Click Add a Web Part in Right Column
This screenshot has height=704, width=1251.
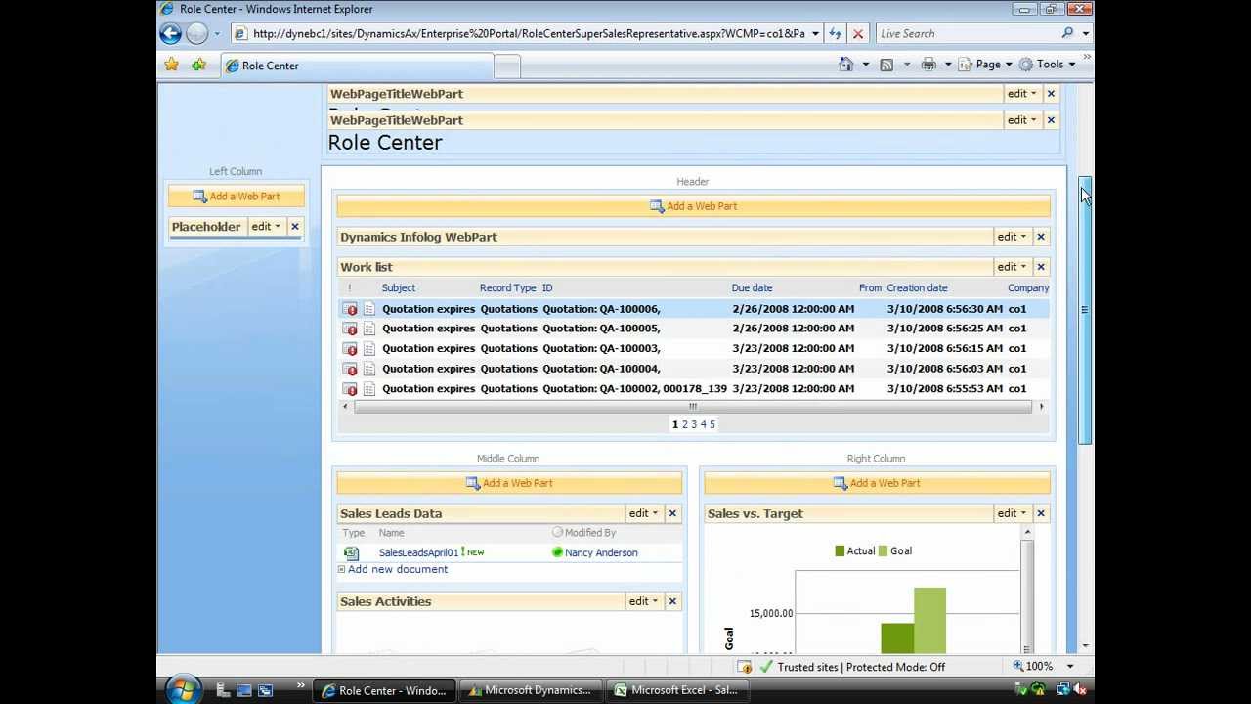coord(877,483)
